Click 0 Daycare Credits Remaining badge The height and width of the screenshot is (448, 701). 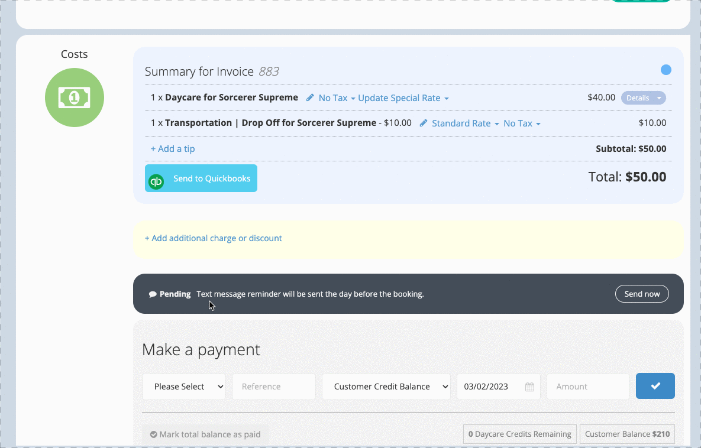[x=519, y=434]
